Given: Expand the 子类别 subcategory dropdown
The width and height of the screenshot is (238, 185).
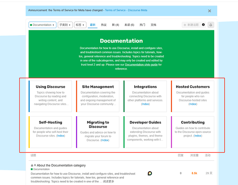Looking at the screenshot, I should 65,25.
